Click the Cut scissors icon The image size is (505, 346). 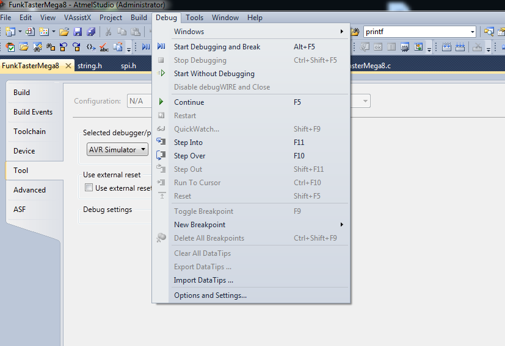[x=108, y=32]
